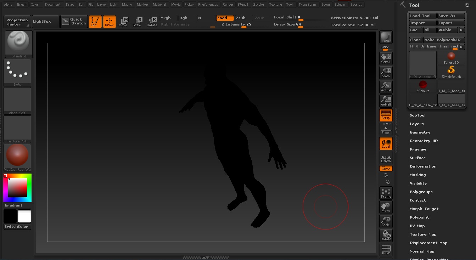476x260 pixels.
Task: Click the Zoom canvas icon
Action: [386, 72]
